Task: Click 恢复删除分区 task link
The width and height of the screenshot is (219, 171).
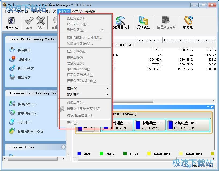Action: pos(27,113)
